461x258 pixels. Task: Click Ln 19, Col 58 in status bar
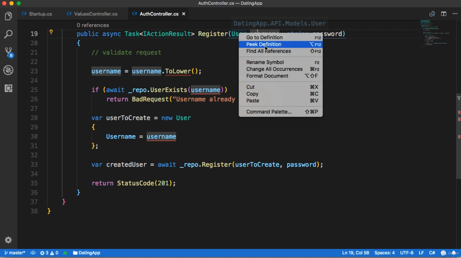[355, 253]
